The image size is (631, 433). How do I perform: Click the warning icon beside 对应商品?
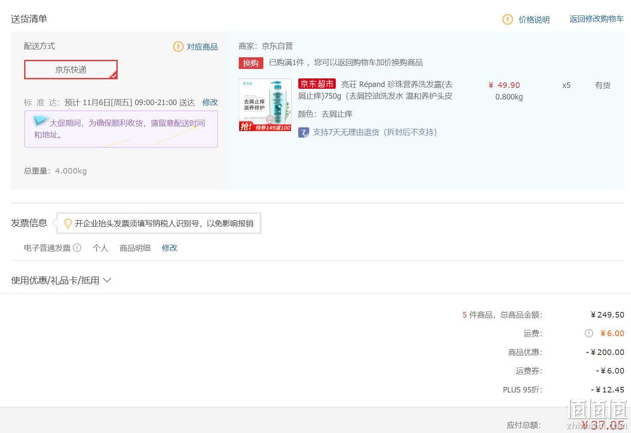point(178,47)
